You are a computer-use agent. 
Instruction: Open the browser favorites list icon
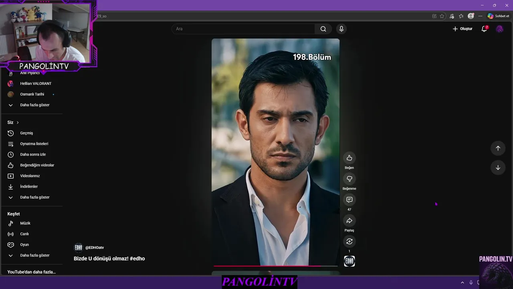(461, 16)
